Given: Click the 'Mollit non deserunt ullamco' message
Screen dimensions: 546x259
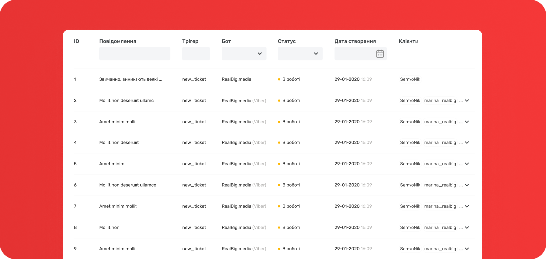Looking at the screenshot, I should click(x=128, y=185).
